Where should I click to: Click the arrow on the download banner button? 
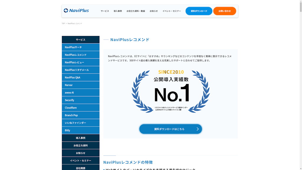198,129
